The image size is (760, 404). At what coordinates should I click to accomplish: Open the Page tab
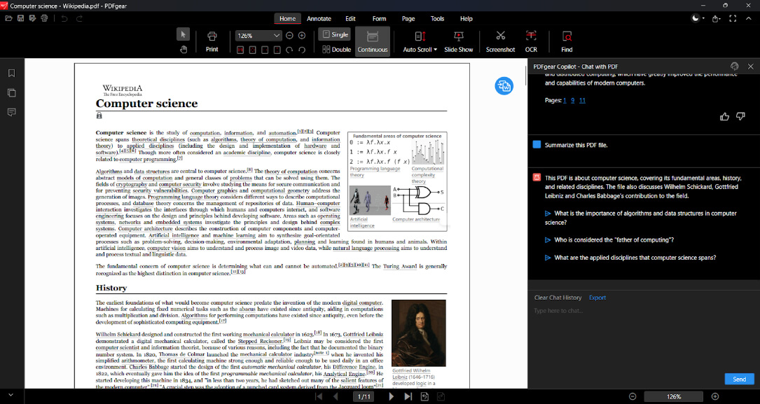coord(408,18)
